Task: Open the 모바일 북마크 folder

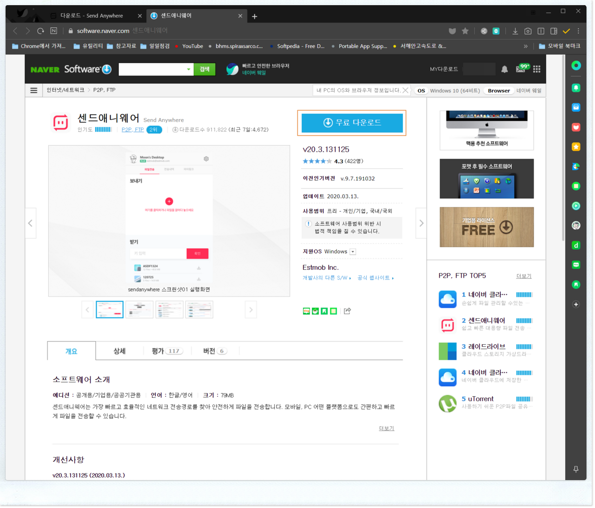Action: pyautogui.click(x=560, y=46)
